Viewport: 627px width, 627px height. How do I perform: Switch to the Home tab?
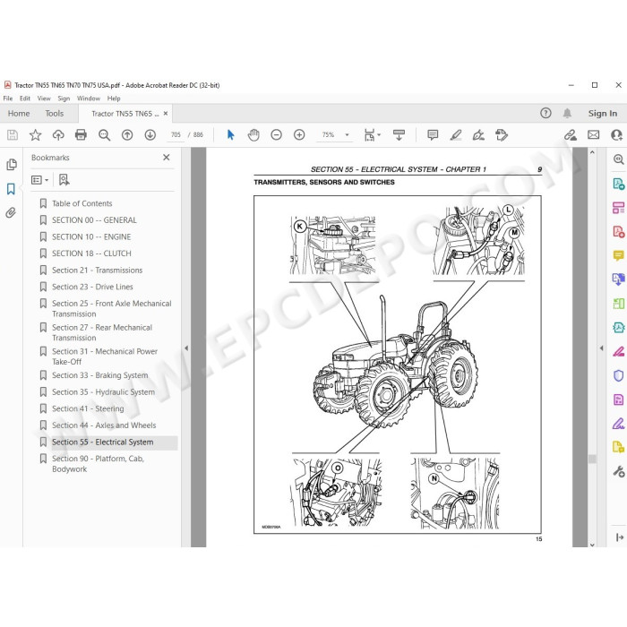(x=19, y=114)
